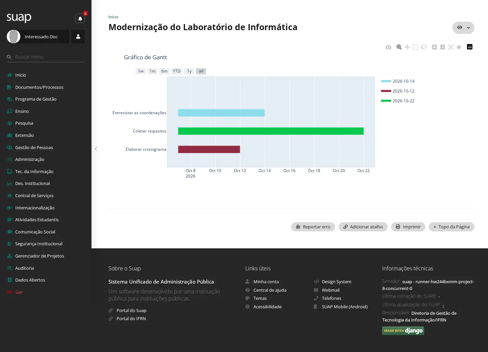
Task: Select the 6m range button
Action: (164, 71)
